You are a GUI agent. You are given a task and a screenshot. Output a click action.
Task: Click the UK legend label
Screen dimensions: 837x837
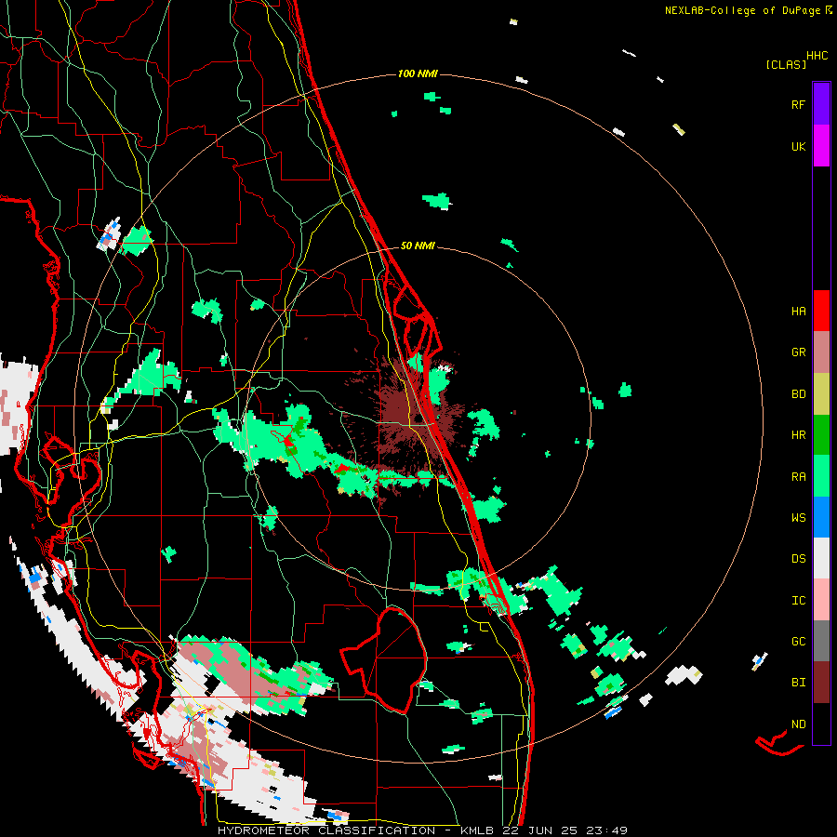click(x=798, y=146)
